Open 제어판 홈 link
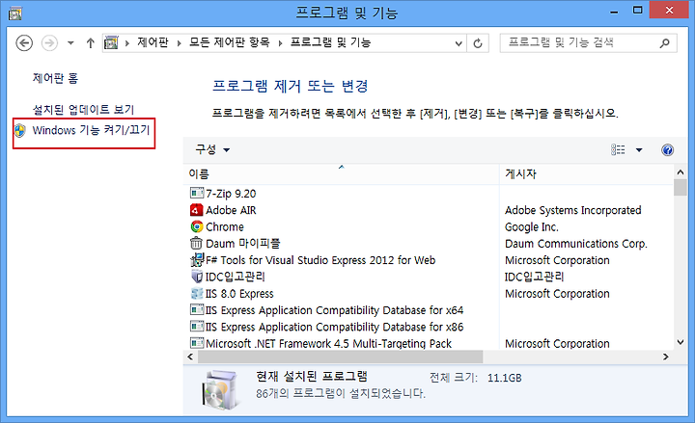695x423 pixels. click(x=55, y=78)
